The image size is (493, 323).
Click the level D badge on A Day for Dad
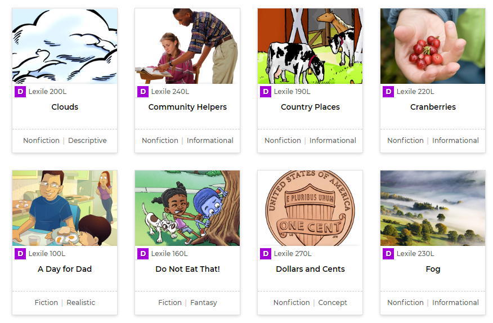pyautogui.click(x=20, y=253)
